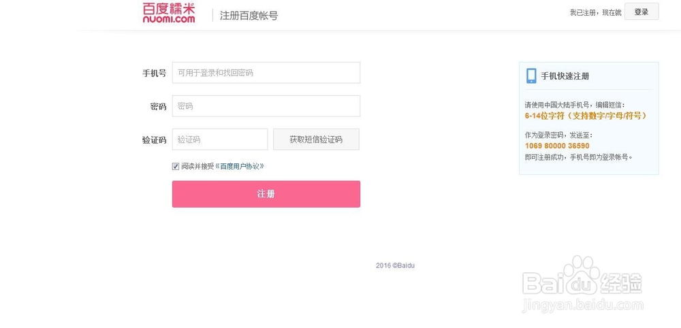Click the Baidu Nuomi logo
This screenshot has width=681, height=328.
coord(169,13)
